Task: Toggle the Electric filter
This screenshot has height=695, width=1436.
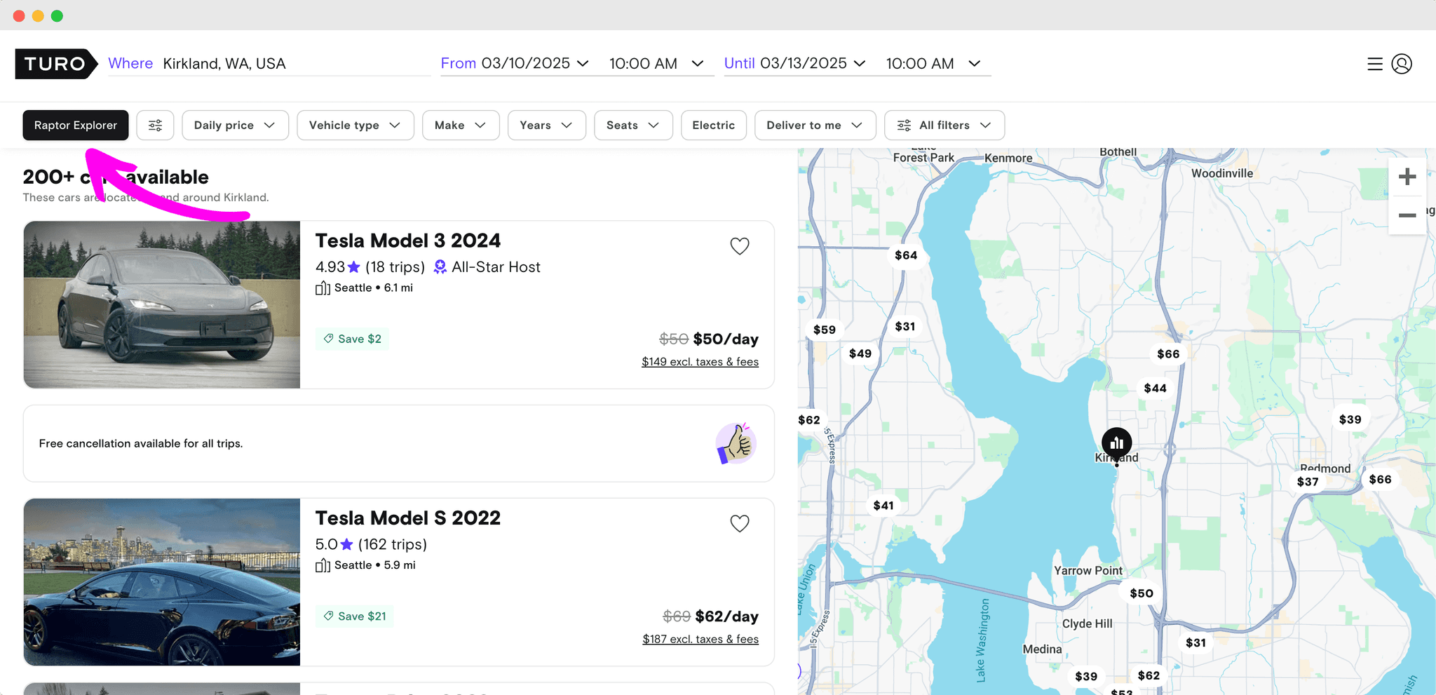Action: click(713, 125)
